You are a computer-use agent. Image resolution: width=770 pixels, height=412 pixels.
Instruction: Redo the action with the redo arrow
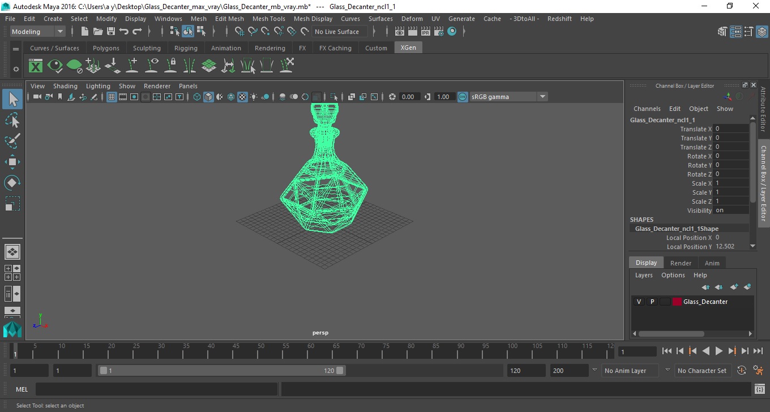(137, 32)
